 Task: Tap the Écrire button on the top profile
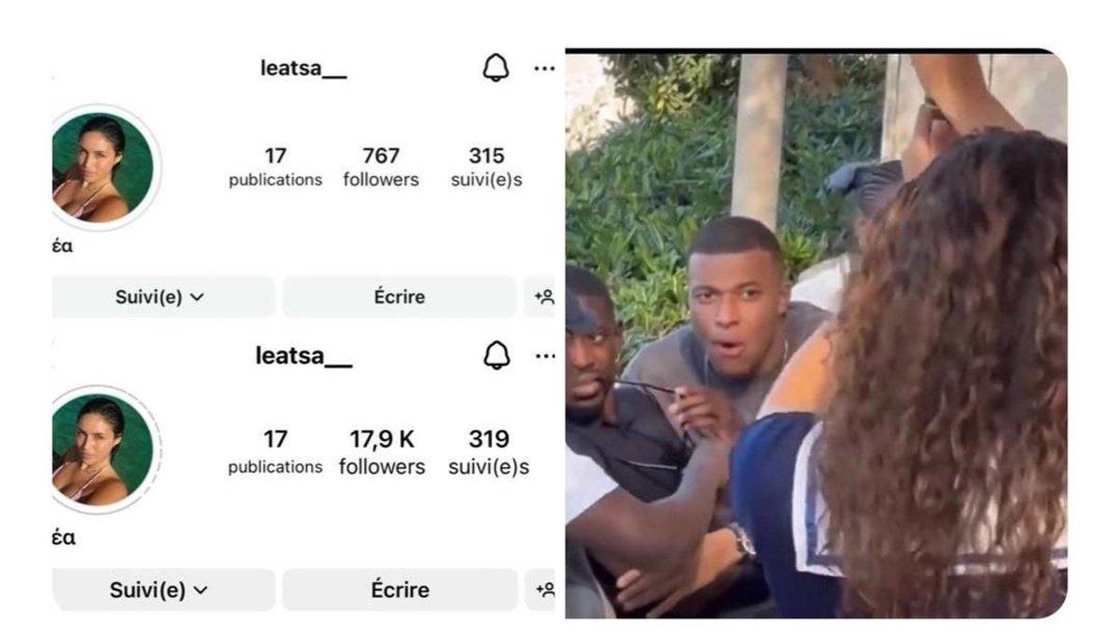click(x=399, y=297)
